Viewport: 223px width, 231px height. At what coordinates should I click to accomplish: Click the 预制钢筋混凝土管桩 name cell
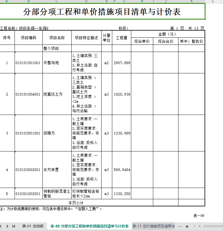click(x=57, y=194)
